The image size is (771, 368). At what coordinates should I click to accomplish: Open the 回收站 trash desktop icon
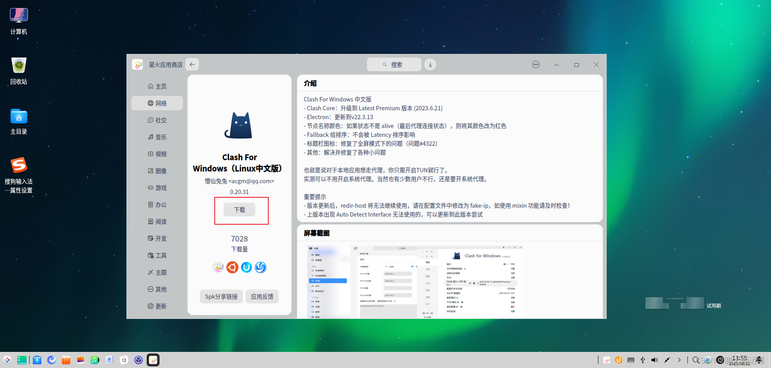(x=19, y=72)
